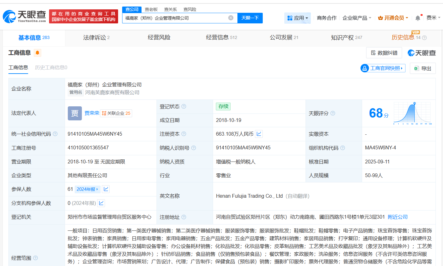Click the Excel icon on the 导出 button
This screenshot has width=443, height=266.
coord(416,68)
